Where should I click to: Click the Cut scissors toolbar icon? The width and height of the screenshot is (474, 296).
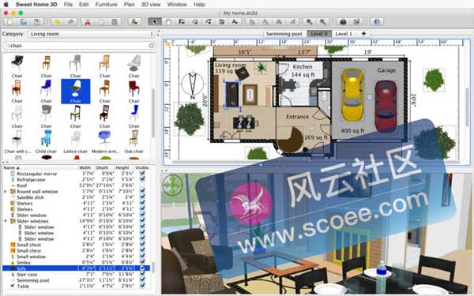click(x=88, y=22)
